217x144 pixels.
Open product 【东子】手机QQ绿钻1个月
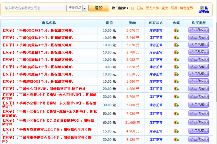[38, 60]
